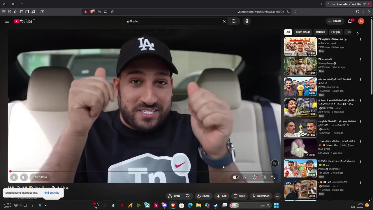This screenshot has width=373, height=210.
Task: Select the From RAED filter chip
Action: pyautogui.click(x=303, y=32)
